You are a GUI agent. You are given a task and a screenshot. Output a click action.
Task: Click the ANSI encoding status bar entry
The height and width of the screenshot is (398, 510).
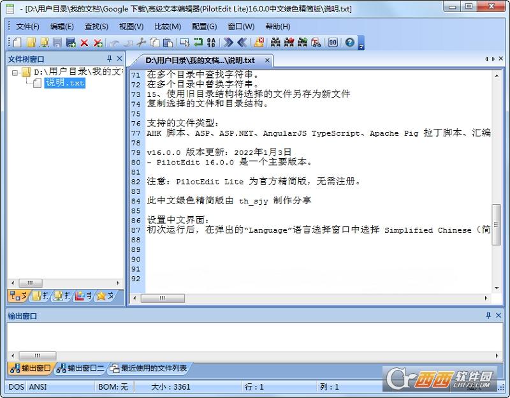tap(38, 387)
